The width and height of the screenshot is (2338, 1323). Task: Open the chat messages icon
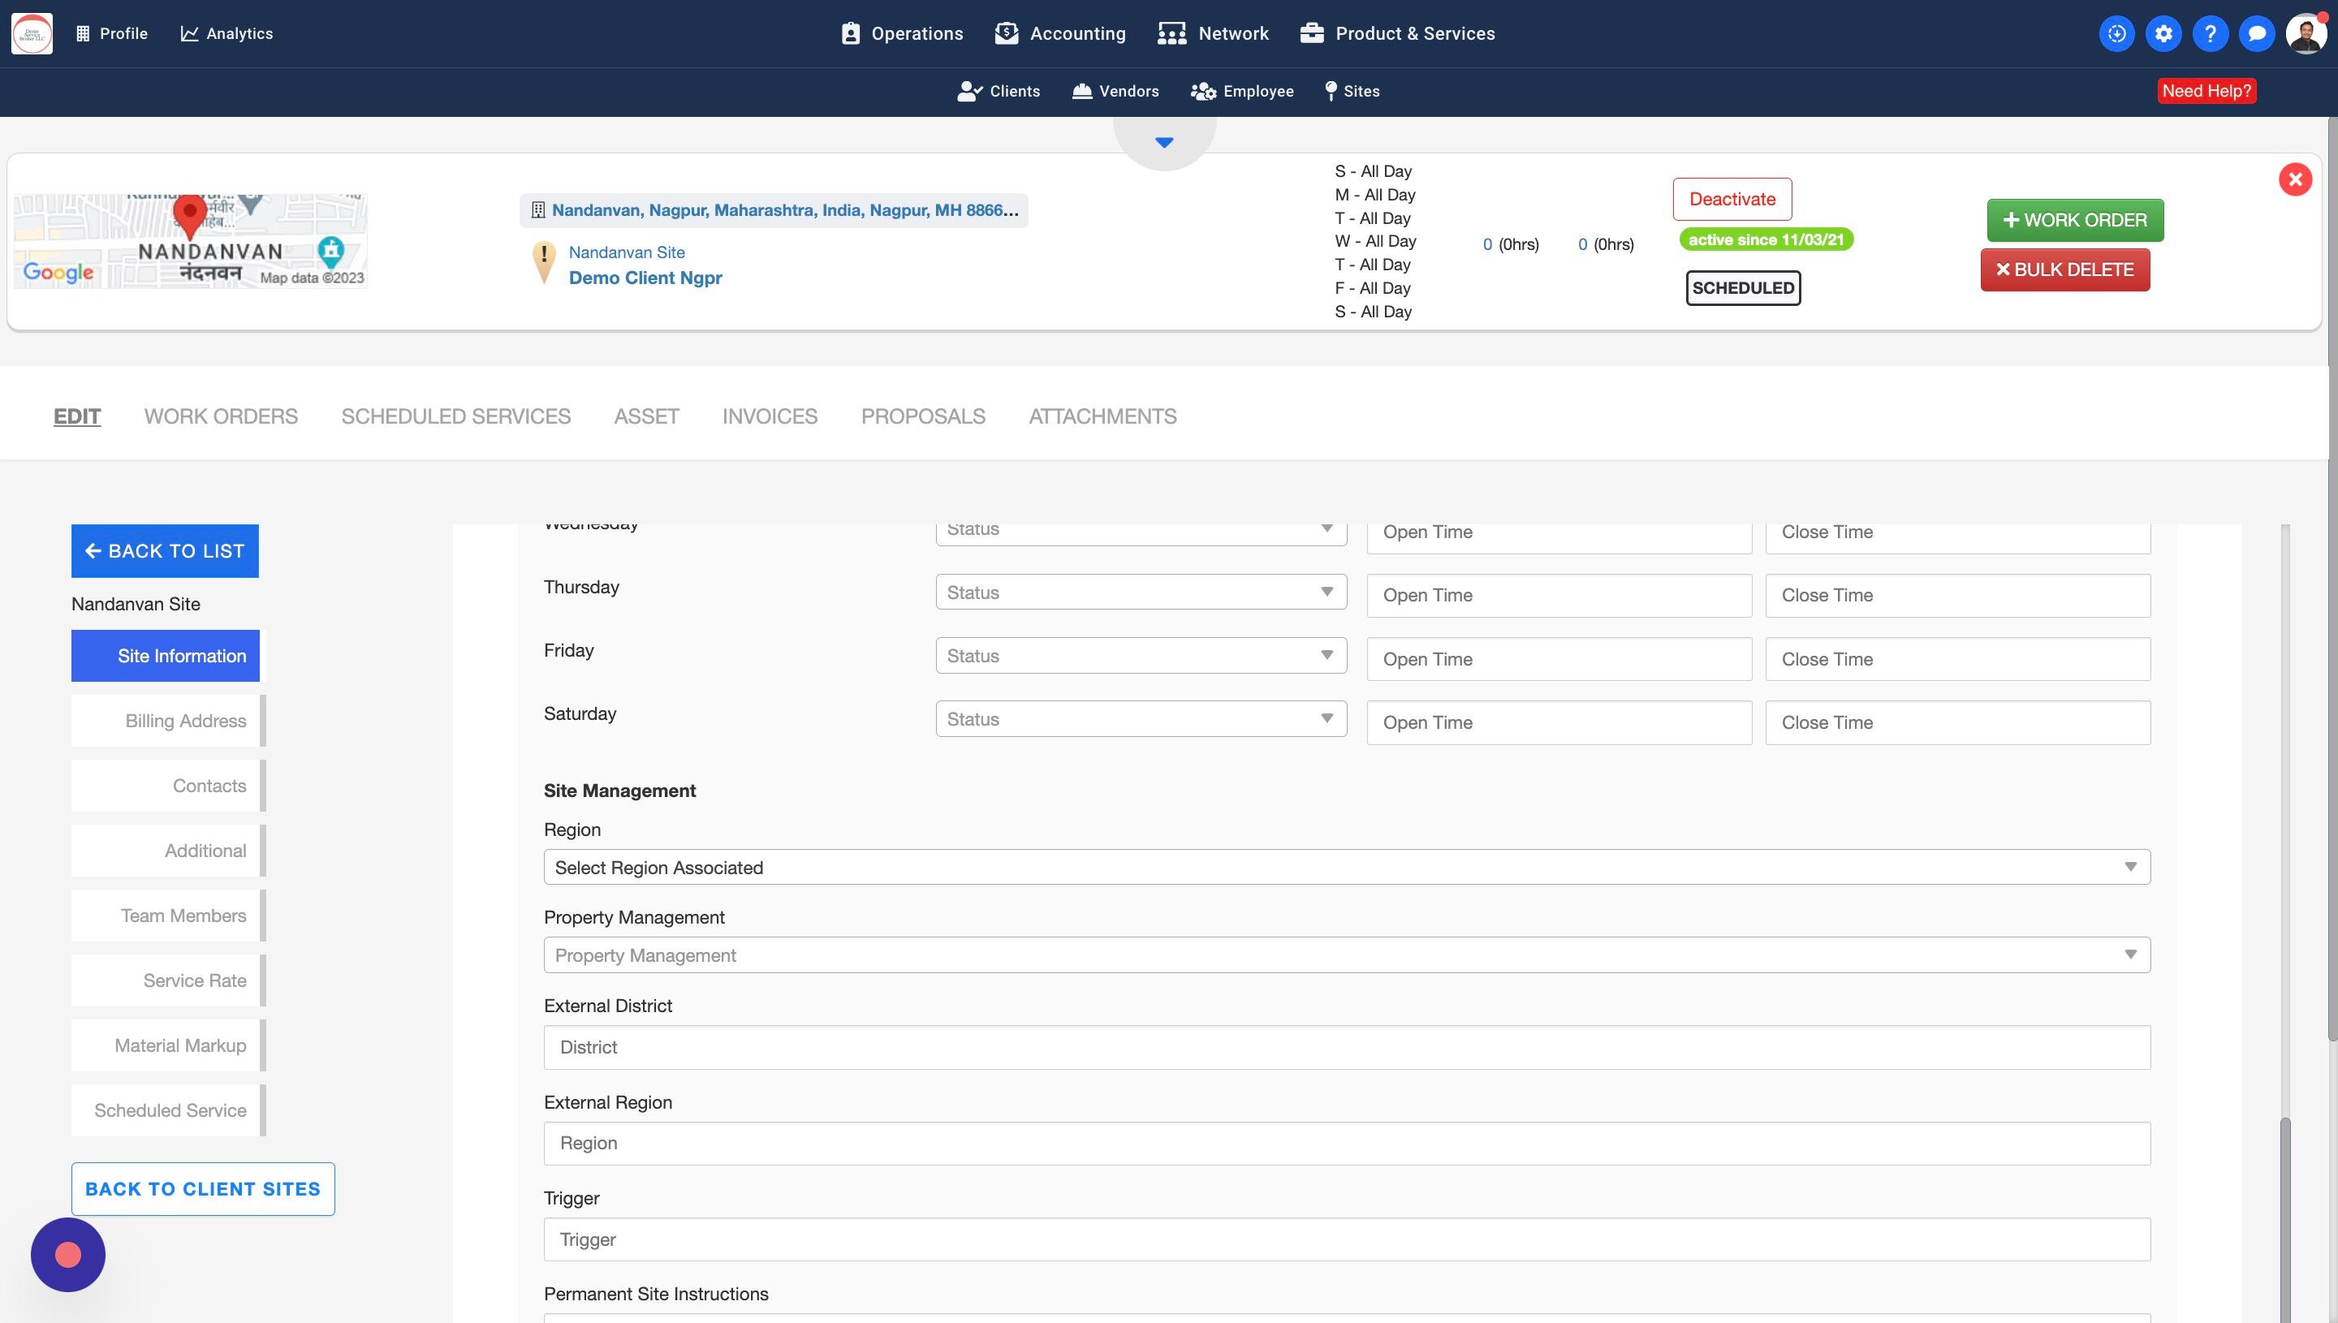pyautogui.click(x=2256, y=33)
